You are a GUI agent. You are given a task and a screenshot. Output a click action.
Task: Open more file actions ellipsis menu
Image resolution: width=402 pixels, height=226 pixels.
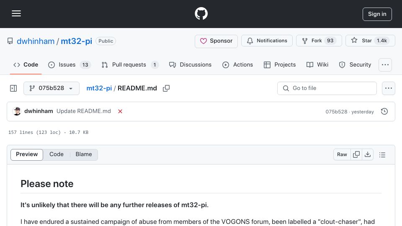(389, 88)
